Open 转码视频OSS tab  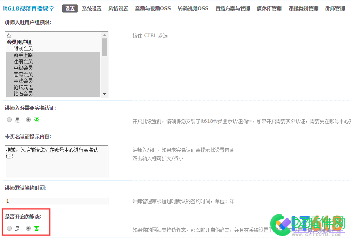[x=193, y=8]
